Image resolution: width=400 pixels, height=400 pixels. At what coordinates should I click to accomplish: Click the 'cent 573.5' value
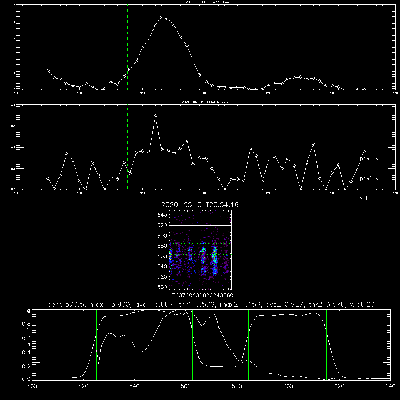(x=67, y=304)
